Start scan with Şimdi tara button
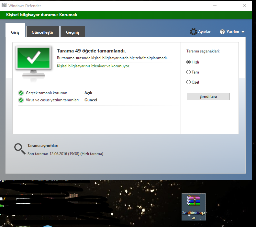This screenshot has height=227, width=256. point(208,96)
